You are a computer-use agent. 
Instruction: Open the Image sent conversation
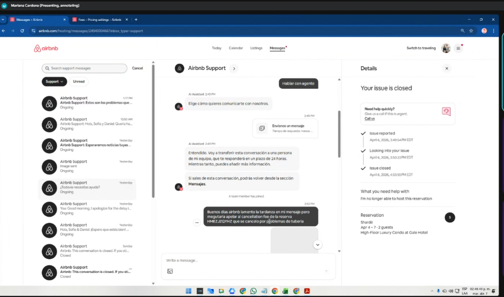coord(87,166)
